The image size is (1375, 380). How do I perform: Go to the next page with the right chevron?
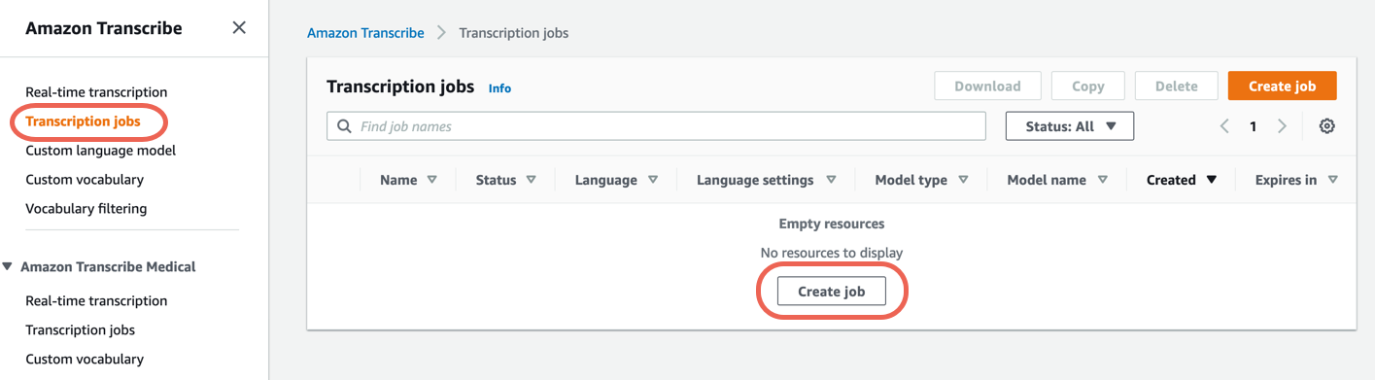click(x=1282, y=126)
